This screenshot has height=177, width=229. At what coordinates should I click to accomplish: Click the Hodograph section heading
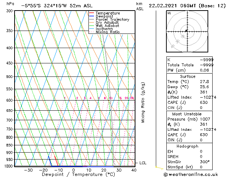[187, 146]
